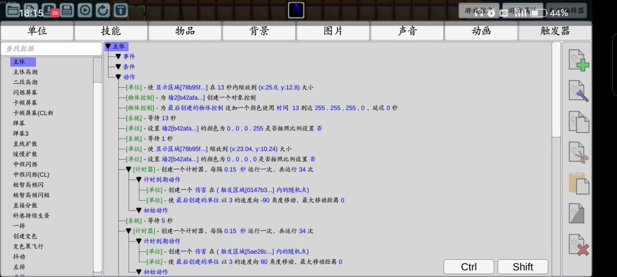Screen dimensions: 617x277
Task: Delete the trigger with the red X icon
Action: coord(578,245)
